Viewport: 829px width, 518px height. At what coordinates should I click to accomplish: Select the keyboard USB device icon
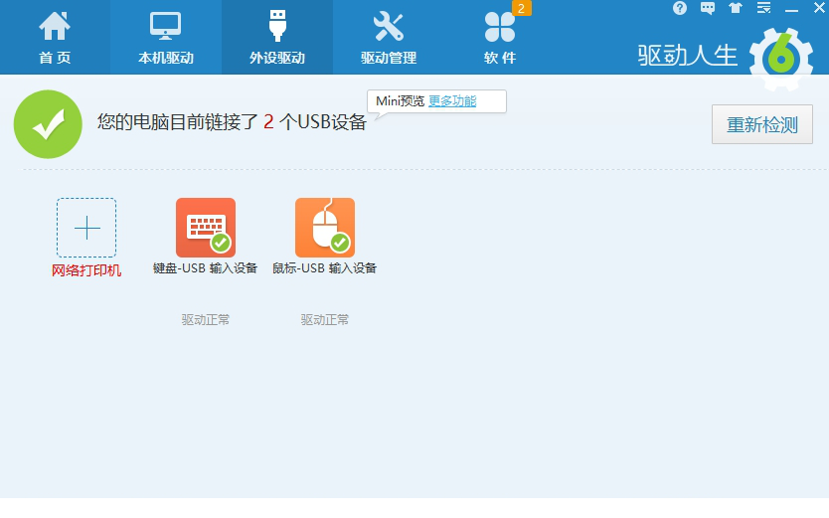point(206,228)
